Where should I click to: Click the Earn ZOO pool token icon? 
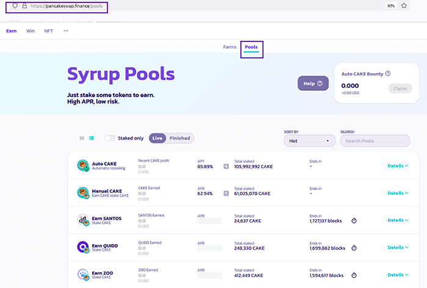tap(83, 275)
